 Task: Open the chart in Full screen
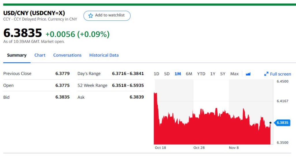point(280,74)
